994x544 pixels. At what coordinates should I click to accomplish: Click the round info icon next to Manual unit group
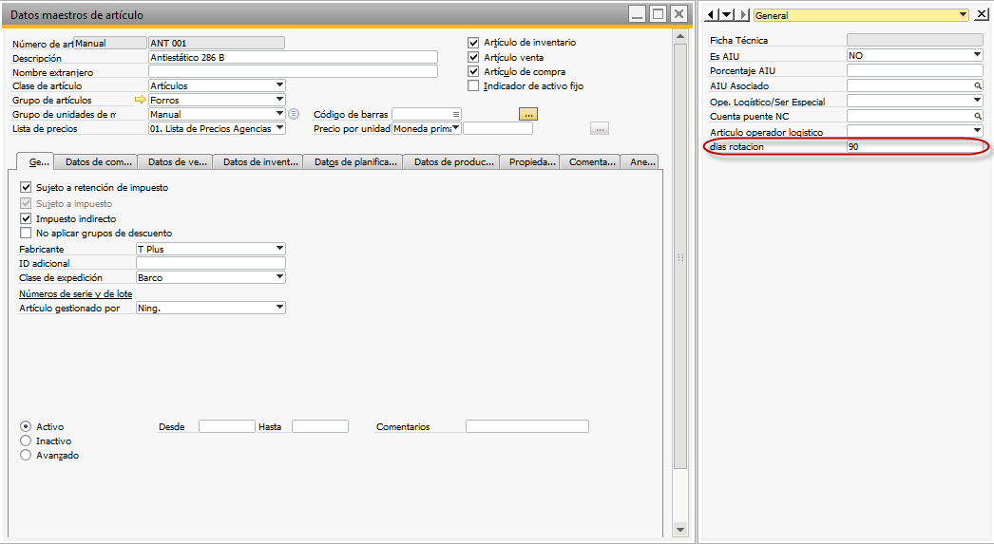point(294,114)
